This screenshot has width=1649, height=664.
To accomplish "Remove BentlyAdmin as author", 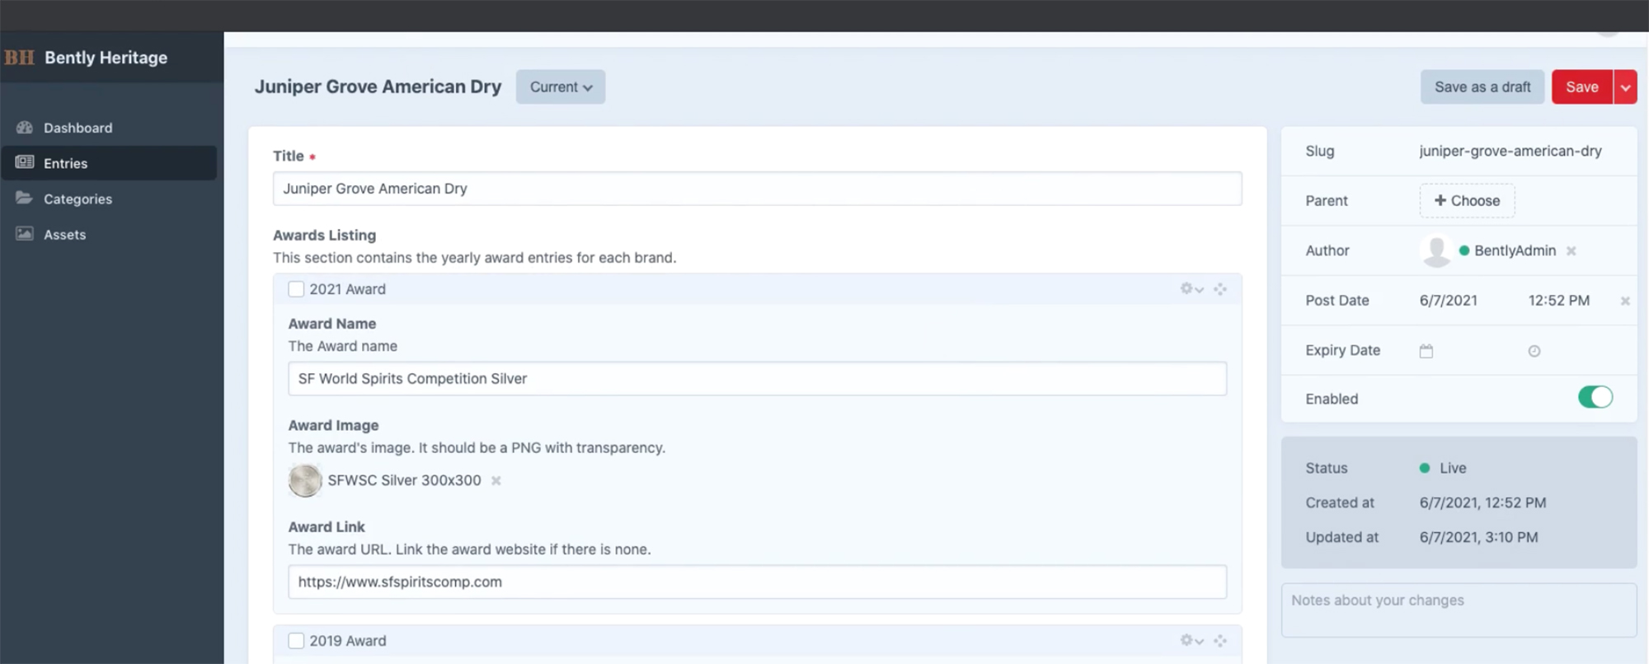I will pyautogui.click(x=1571, y=251).
